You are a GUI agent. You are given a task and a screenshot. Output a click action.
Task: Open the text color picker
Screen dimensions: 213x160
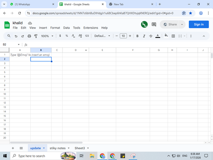tap(158, 36)
